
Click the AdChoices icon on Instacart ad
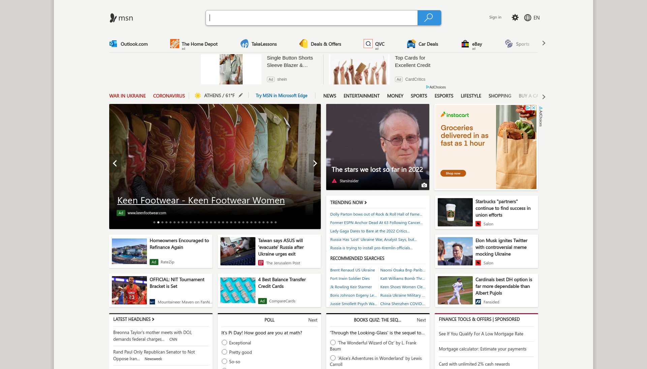pyautogui.click(x=528, y=108)
